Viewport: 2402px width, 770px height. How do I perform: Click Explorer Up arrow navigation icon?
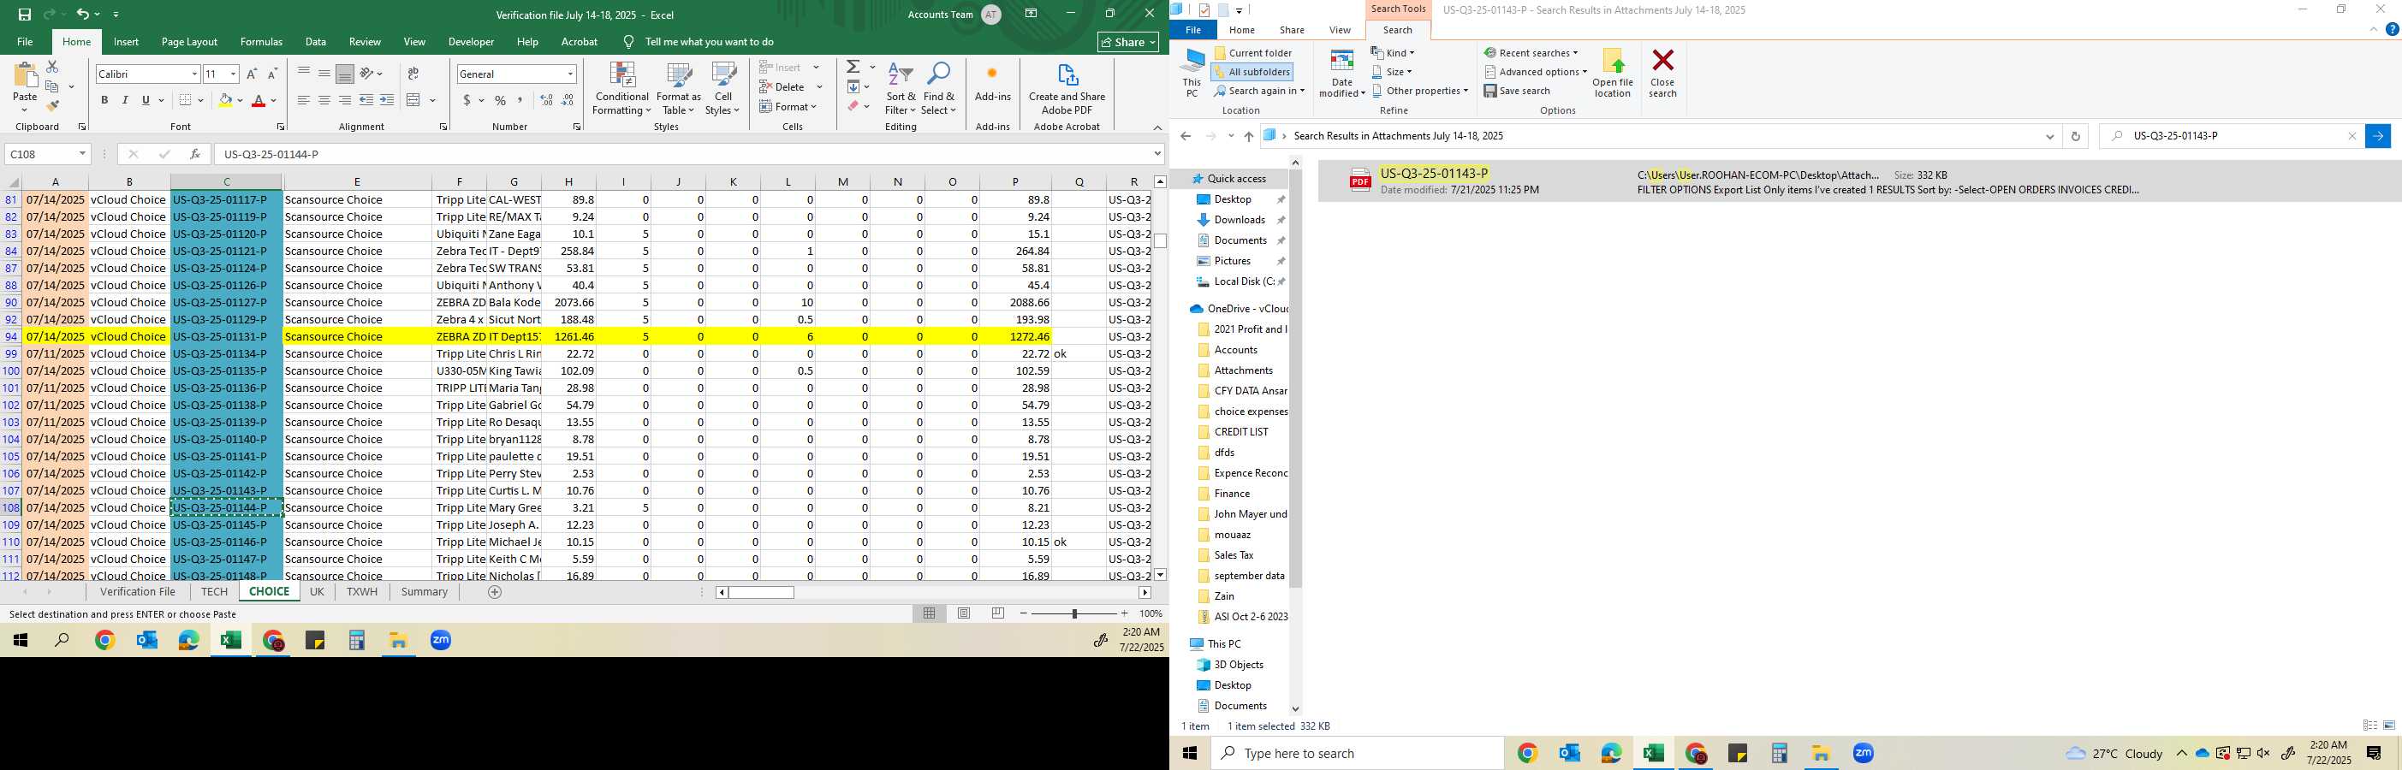1249,136
